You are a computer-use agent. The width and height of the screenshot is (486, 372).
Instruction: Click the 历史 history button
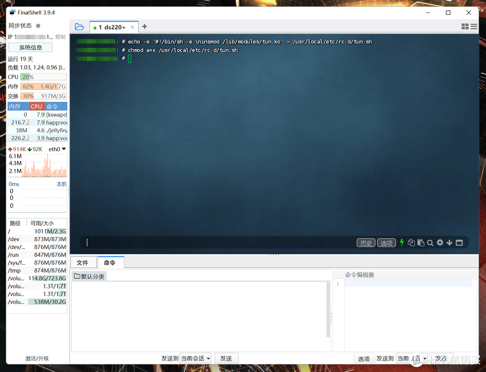[x=366, y=242]
